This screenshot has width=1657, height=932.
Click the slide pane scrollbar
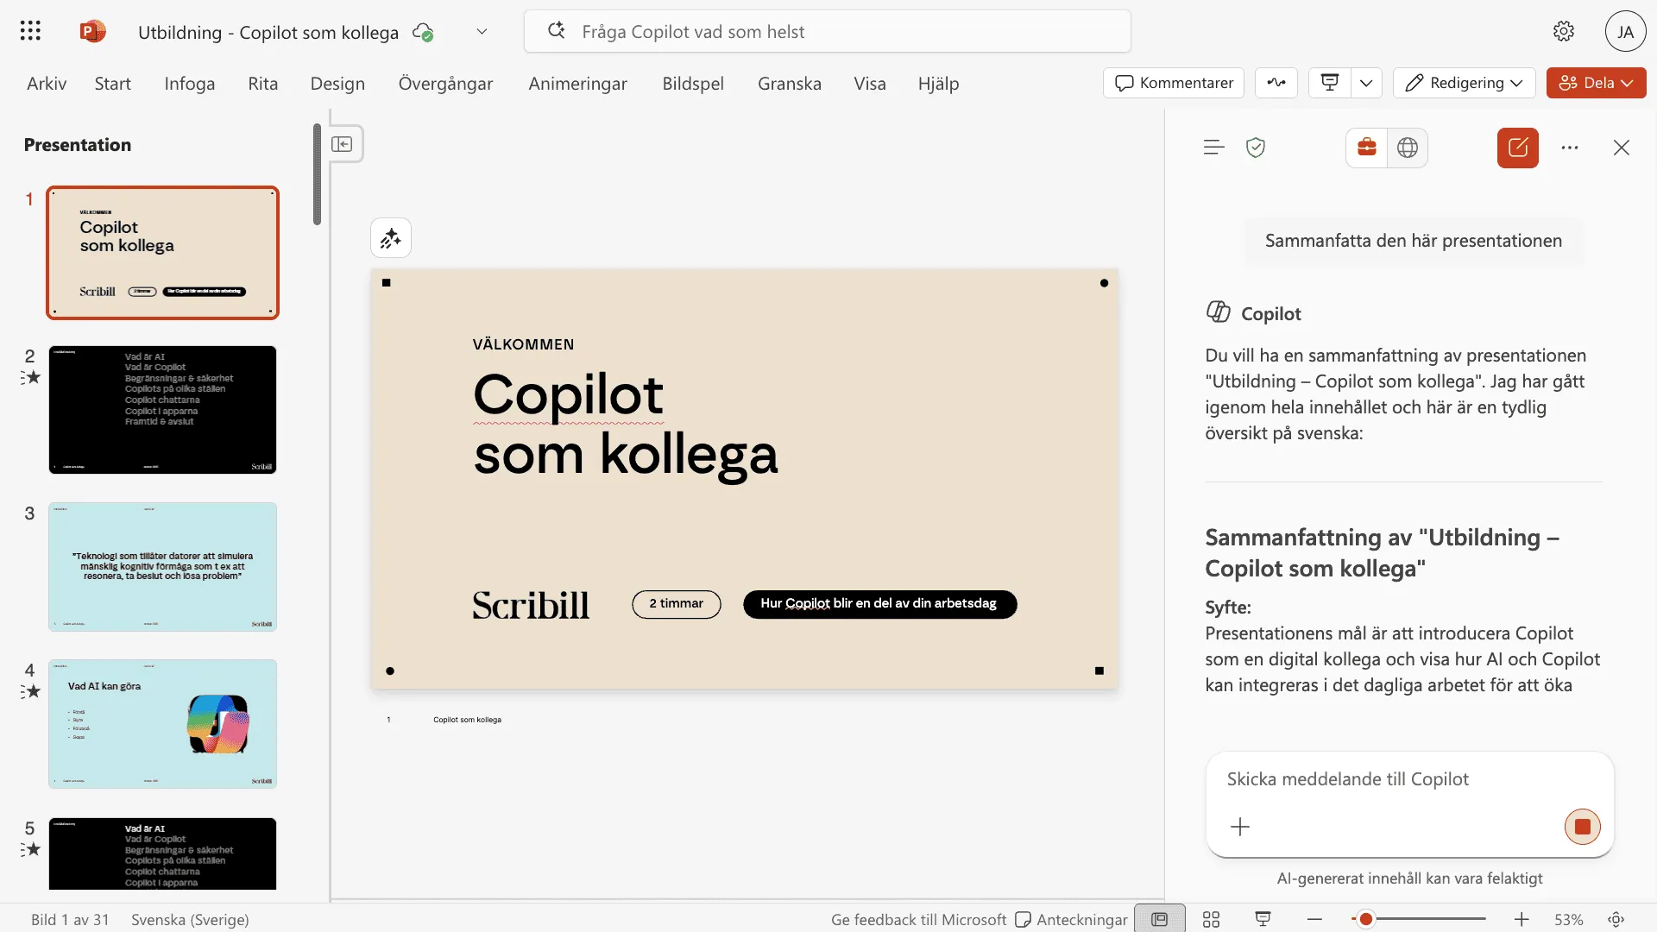click(318, 174)
